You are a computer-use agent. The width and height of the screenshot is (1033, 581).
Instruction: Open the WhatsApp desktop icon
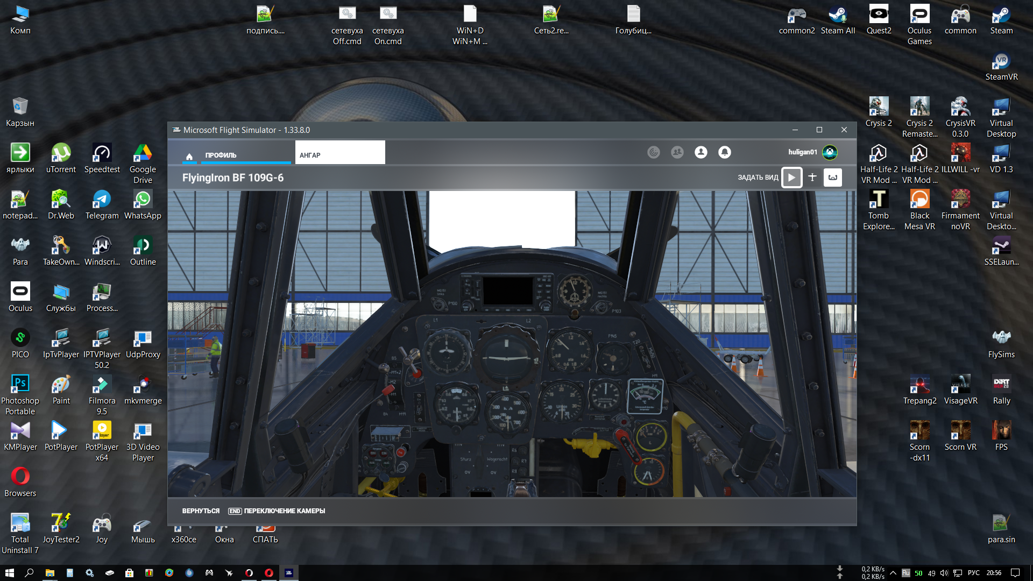tap(143, 205)
